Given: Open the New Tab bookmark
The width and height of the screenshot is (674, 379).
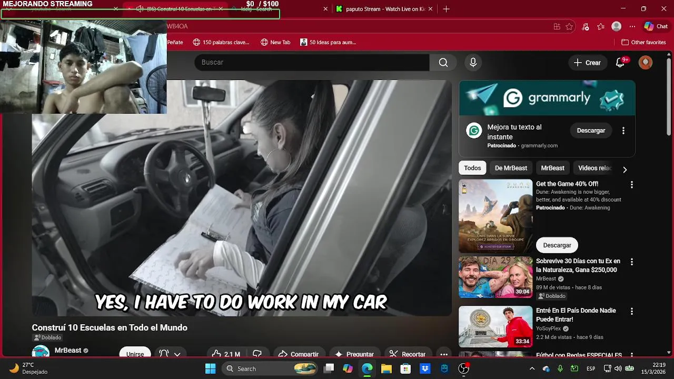Looking at the screenshot, I should 275,42.
